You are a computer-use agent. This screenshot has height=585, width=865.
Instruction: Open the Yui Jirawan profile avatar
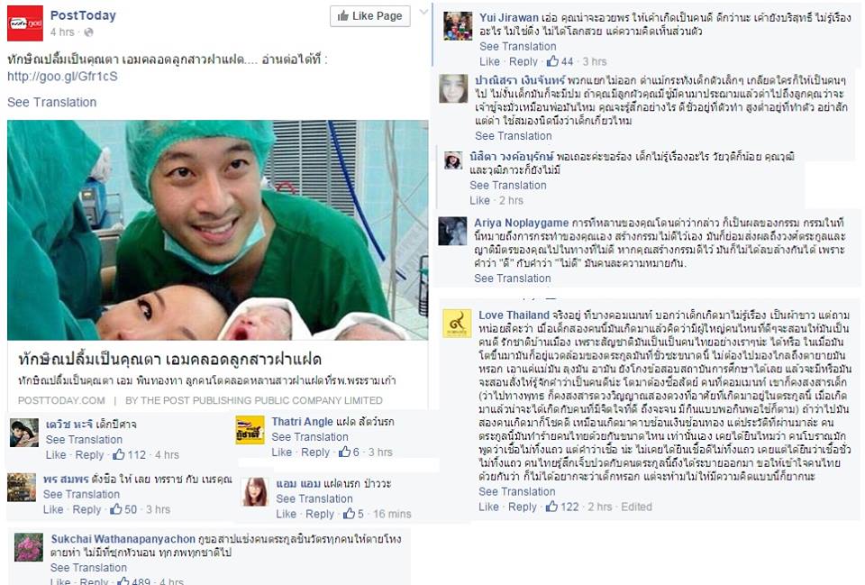pos(458,26)
